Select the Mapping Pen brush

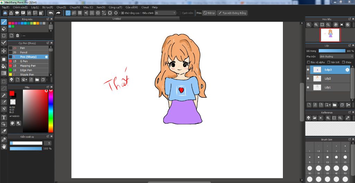point(28,66)
